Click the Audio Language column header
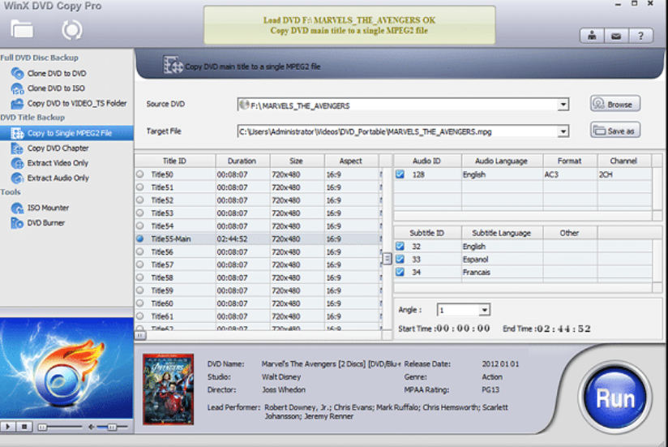The height and width of the screenshot is (447, 668). click(x=502, y=161)
